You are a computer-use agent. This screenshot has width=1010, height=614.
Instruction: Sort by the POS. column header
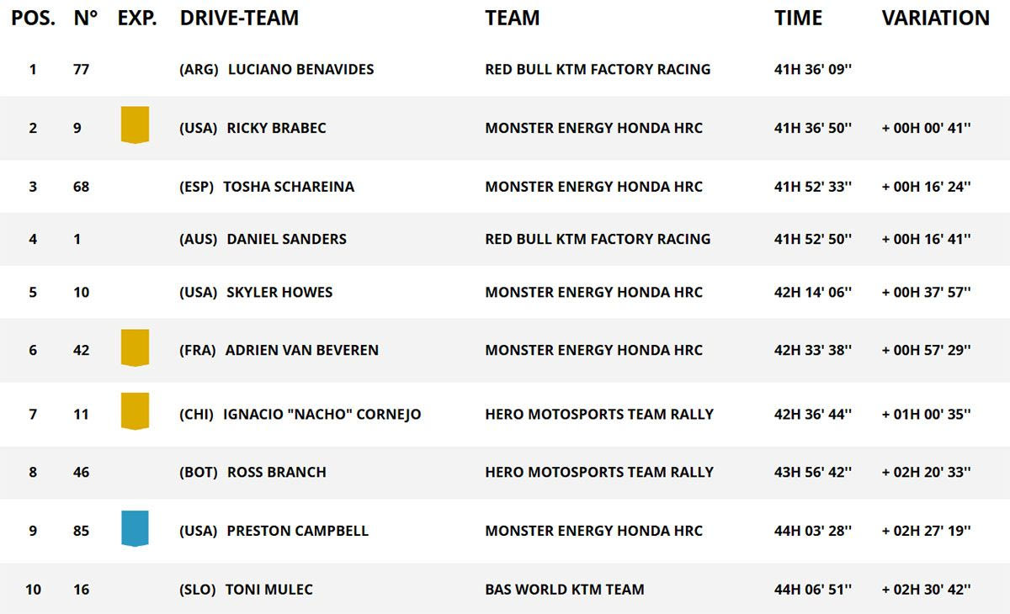tap(33, 19)
